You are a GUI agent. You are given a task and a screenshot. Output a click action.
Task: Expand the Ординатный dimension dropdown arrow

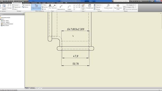[x=21, y=7]
